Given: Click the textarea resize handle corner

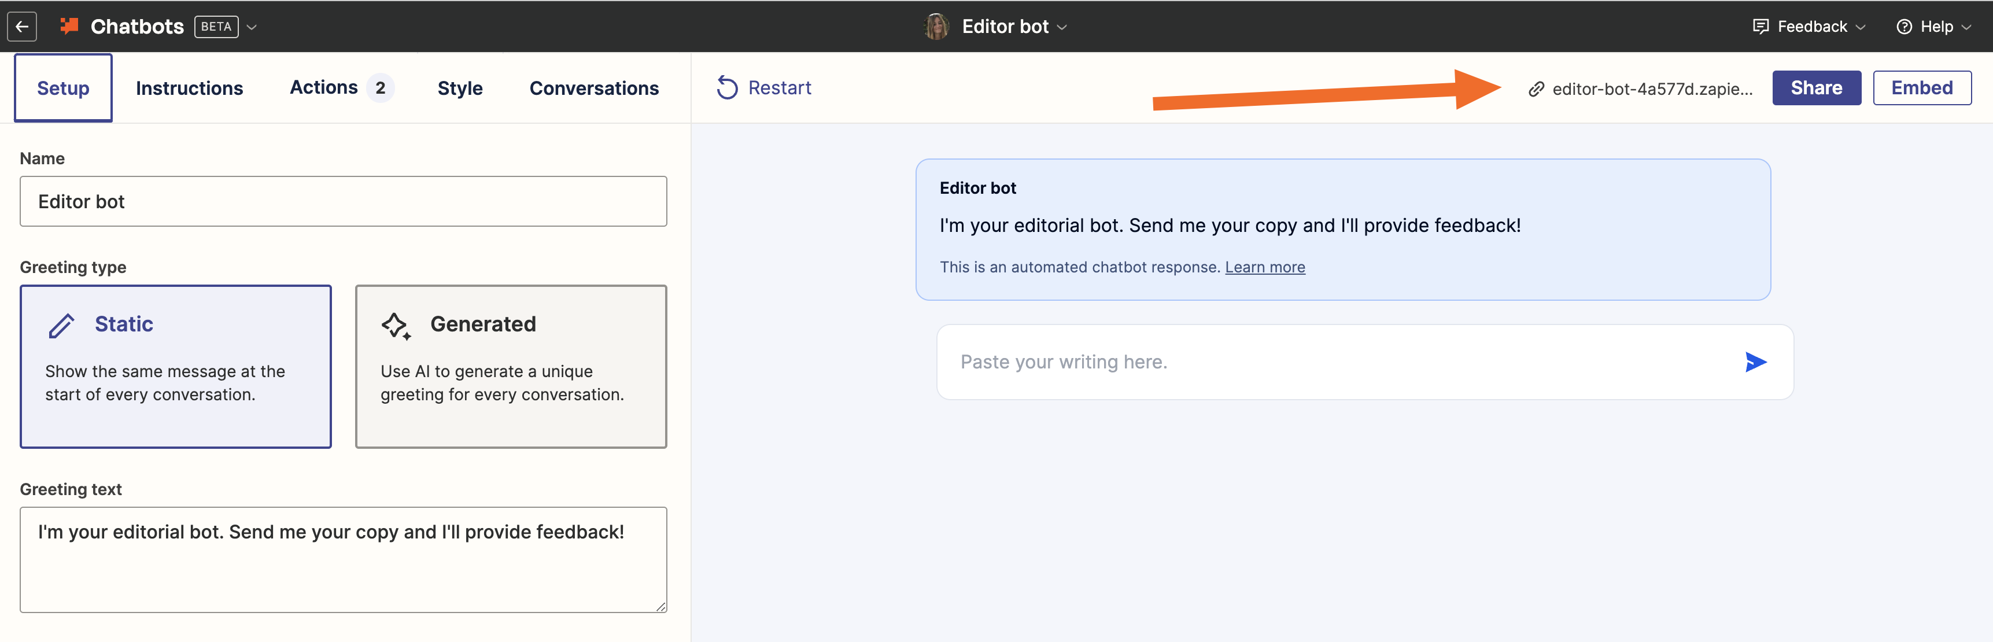Looking at the screenshot, I should [660, 607].
